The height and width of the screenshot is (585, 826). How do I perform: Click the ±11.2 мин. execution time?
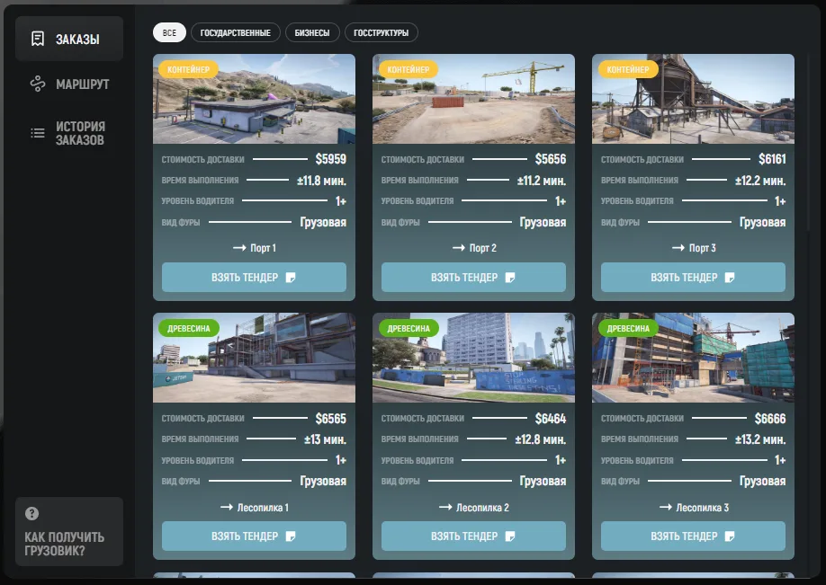pyautogui.click(x=542, y=181)
